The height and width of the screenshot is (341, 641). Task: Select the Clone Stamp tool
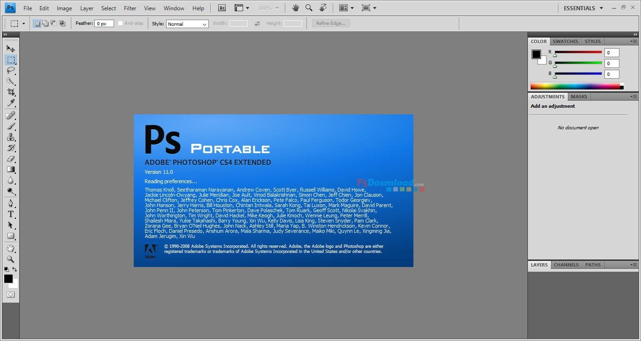pyautogui.click(x=10, y=137)
